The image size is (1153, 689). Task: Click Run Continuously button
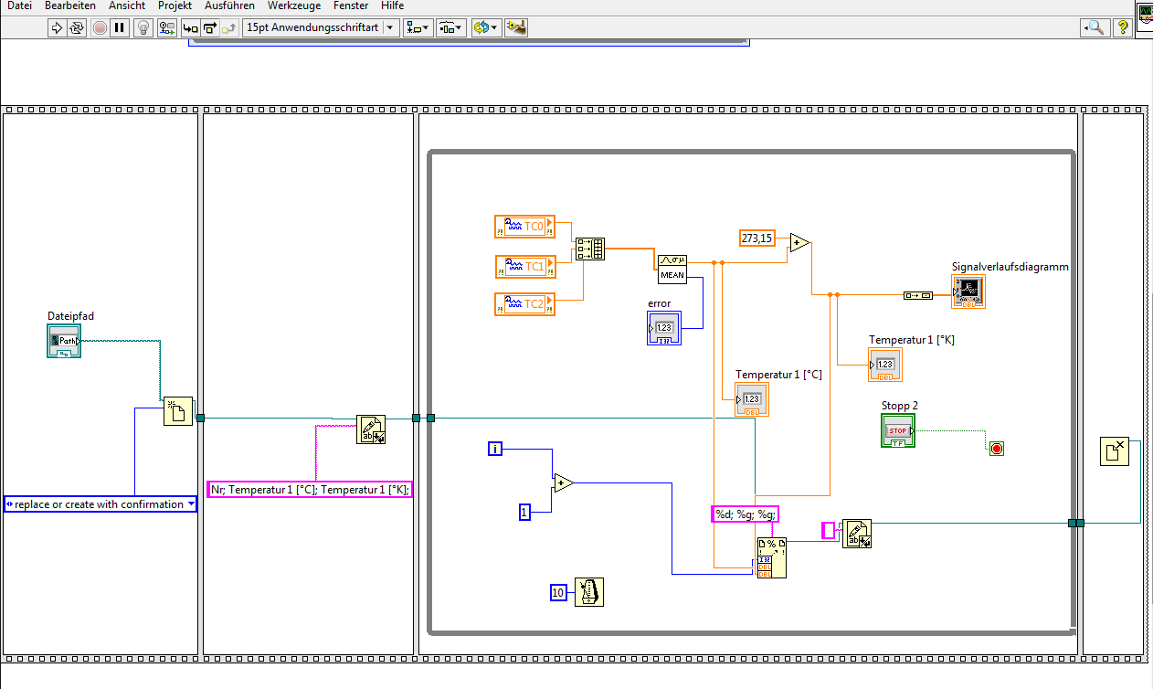77,27
